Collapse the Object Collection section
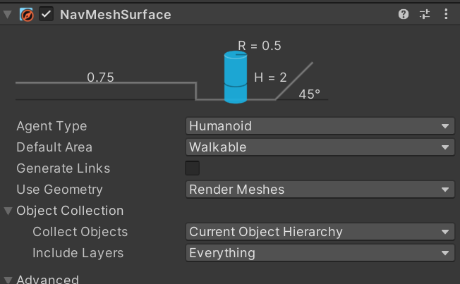Image resolution: width=460 pixels, height=284 pixels. coord(8,211)
